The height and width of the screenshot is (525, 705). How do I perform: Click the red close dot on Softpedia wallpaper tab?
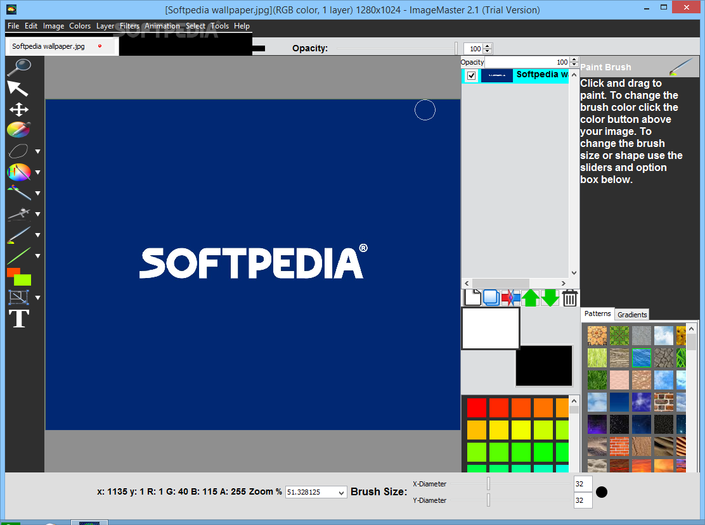[100, 46]
